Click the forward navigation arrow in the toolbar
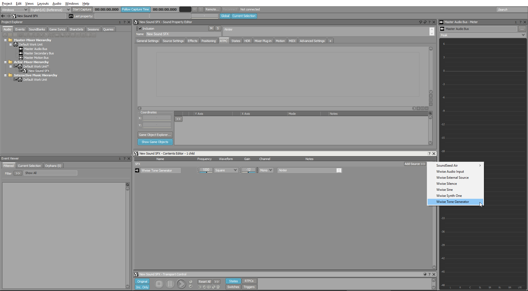 pyautogui.click(x=9, y=16)
